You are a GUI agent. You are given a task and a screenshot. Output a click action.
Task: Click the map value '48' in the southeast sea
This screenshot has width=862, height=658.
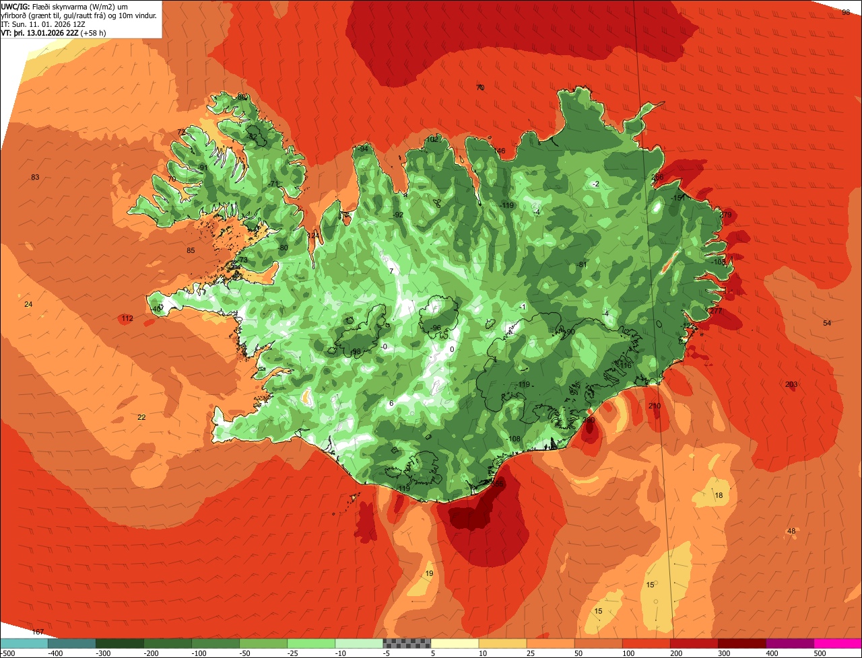(791, 531)
